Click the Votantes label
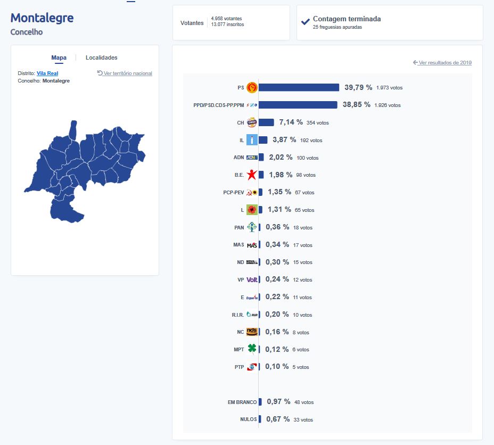Image resolution: width=494 pixels, height=445 pixels. click(192, 23)
